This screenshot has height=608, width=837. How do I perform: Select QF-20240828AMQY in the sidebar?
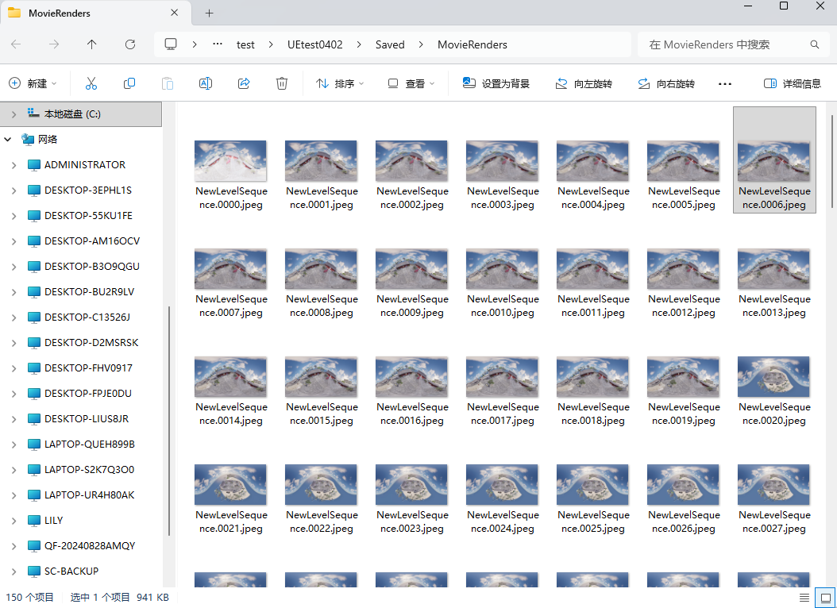coord(90,545)
